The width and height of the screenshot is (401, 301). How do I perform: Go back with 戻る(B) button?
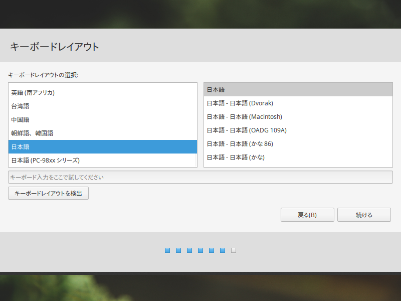pyautogui.click(x=307, y=215)
